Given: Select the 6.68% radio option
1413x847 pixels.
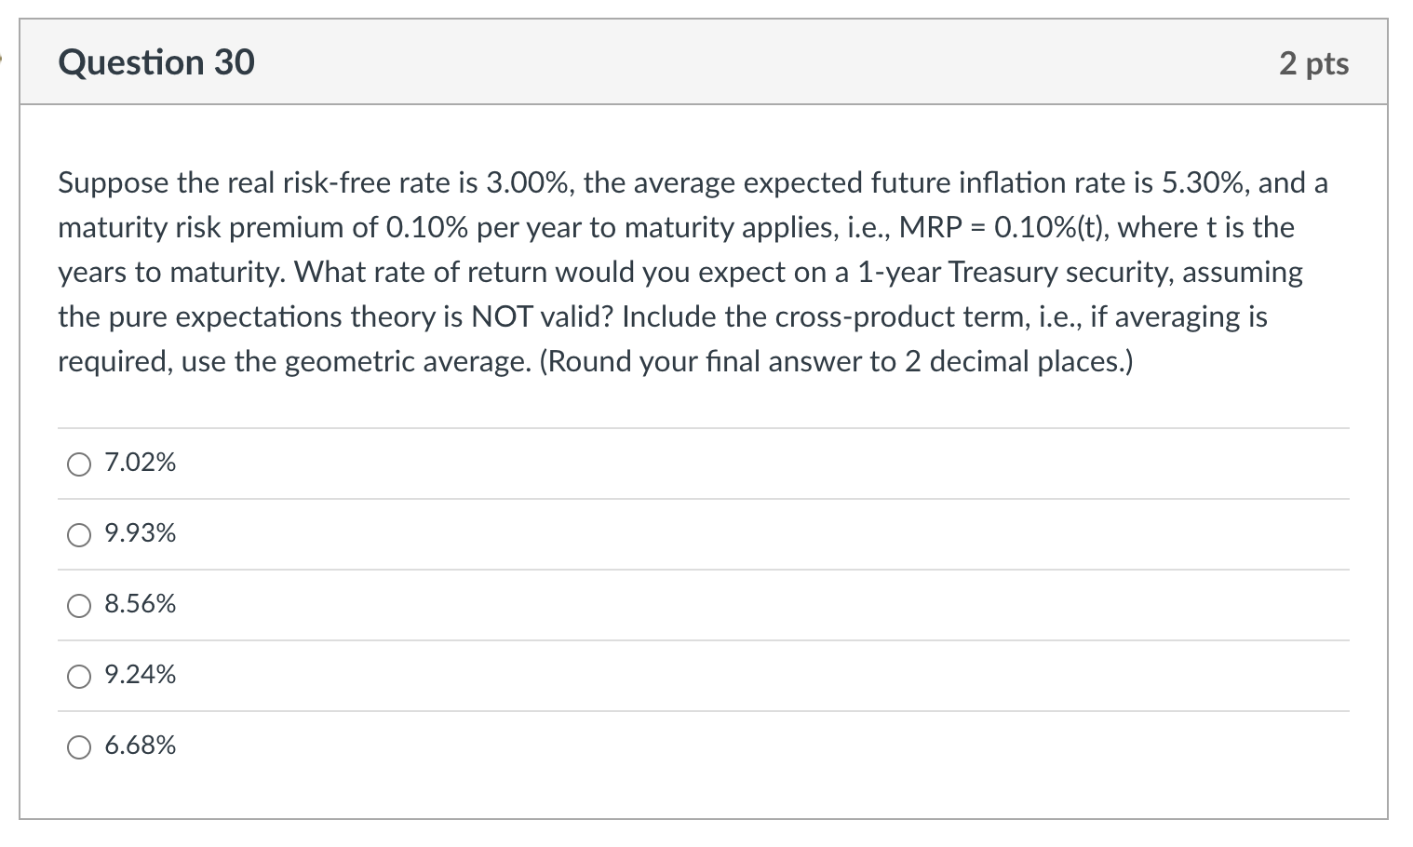Looking at the screenshot, I should (x=79, y=747).
